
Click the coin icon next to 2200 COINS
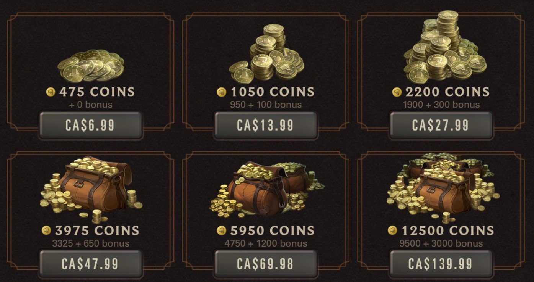[x=397, y=92]
